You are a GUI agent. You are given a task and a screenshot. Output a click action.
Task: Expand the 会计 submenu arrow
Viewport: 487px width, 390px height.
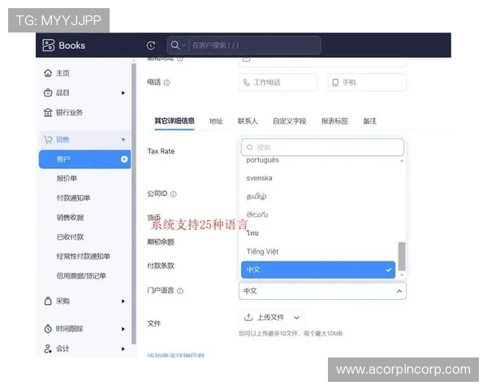pos(123,349)
